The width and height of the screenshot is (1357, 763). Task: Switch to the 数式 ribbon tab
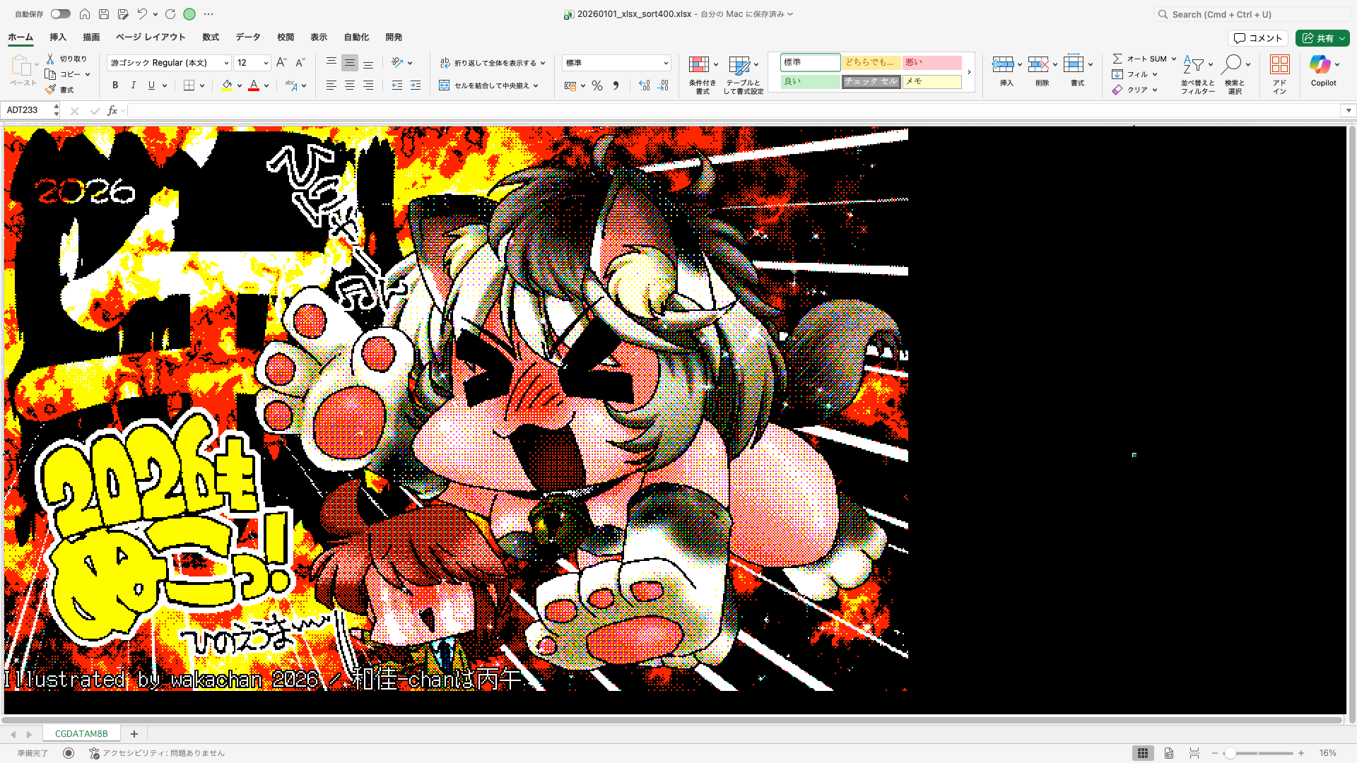point(210,37)
